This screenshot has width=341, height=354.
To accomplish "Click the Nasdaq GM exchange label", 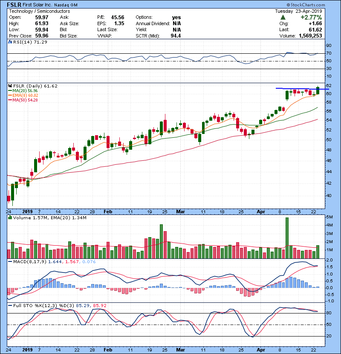I will coord(66,5).
